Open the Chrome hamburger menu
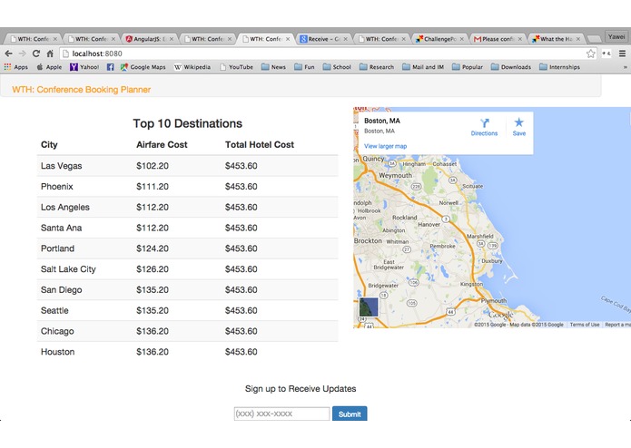This screenshot has height=448, width=631. point(622,54)
